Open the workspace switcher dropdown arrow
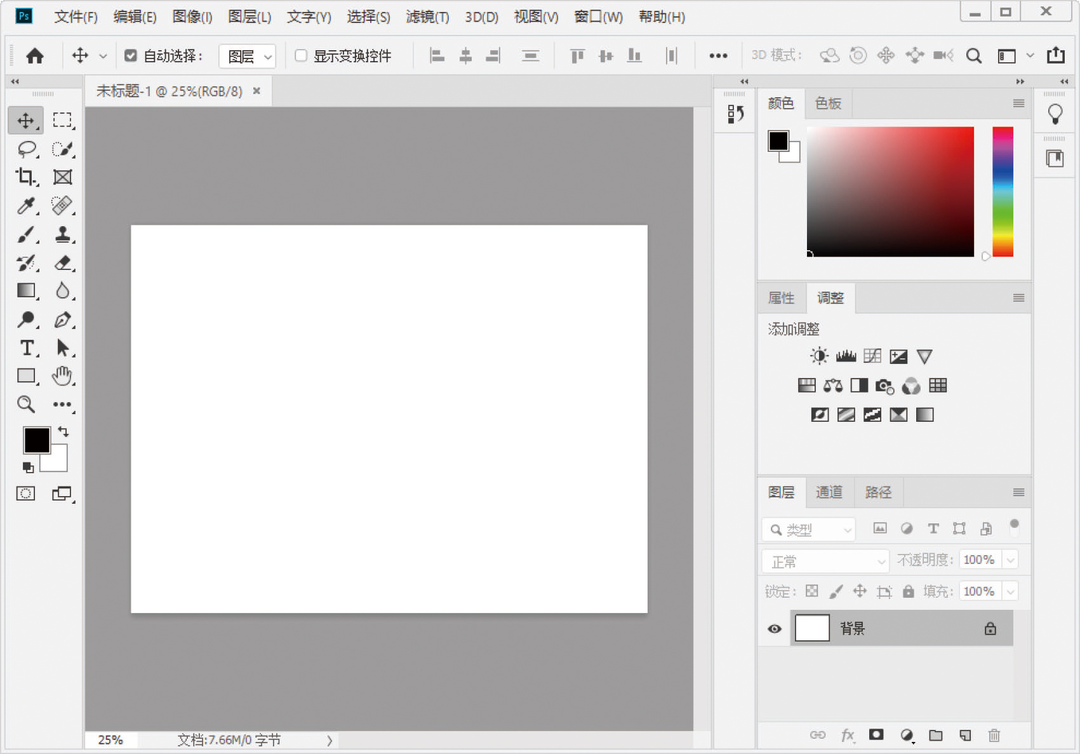The height and width of the screenshot is (754, 1080). tap(1030, 56)
